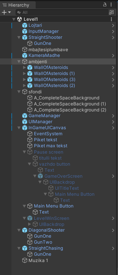118x275 pixels.
Task: Toggle the Hierarchy panel lock icon
Action: (105, 5)
